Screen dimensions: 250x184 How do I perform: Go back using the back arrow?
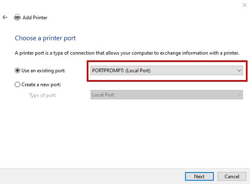click(x=5, y=18)
